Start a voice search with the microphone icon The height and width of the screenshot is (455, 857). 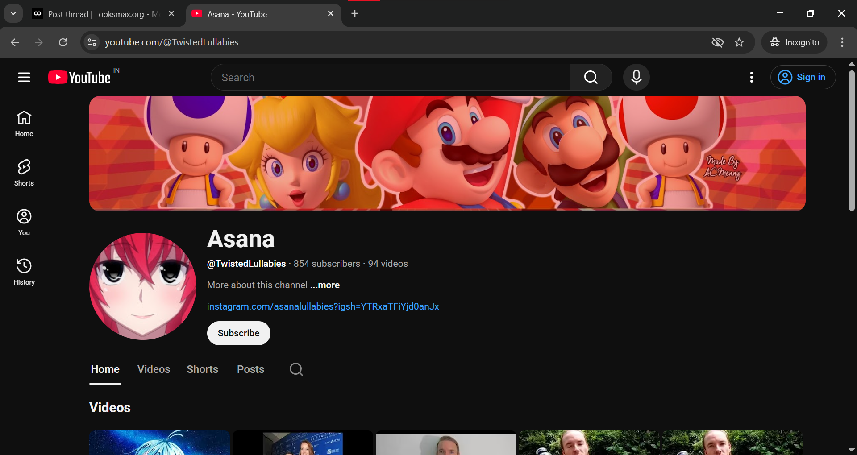636,77
